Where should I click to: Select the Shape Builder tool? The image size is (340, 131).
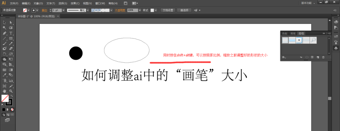tap(4, 64)
